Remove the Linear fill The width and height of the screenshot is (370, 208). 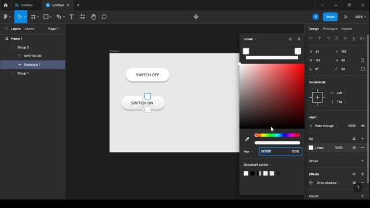click(362, 148)
